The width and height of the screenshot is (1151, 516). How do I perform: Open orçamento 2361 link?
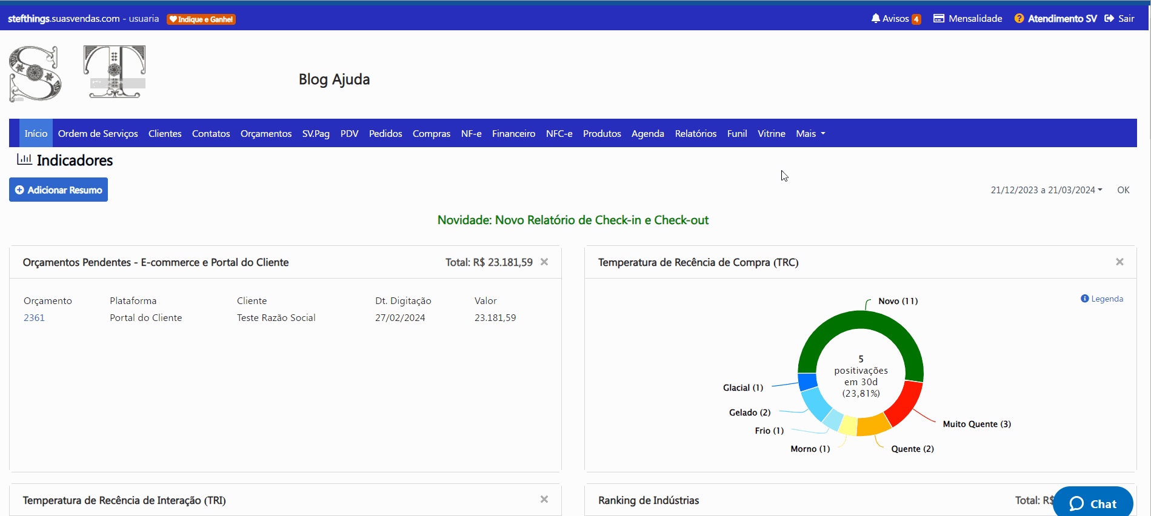pos(34,317)
